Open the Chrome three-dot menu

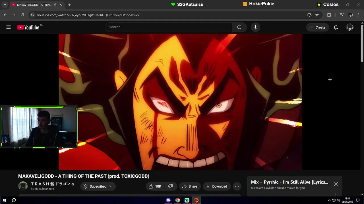coord(359,15)
